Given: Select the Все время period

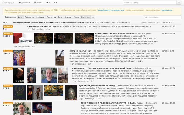Looking at the screenshot, I should click(85, 17).
